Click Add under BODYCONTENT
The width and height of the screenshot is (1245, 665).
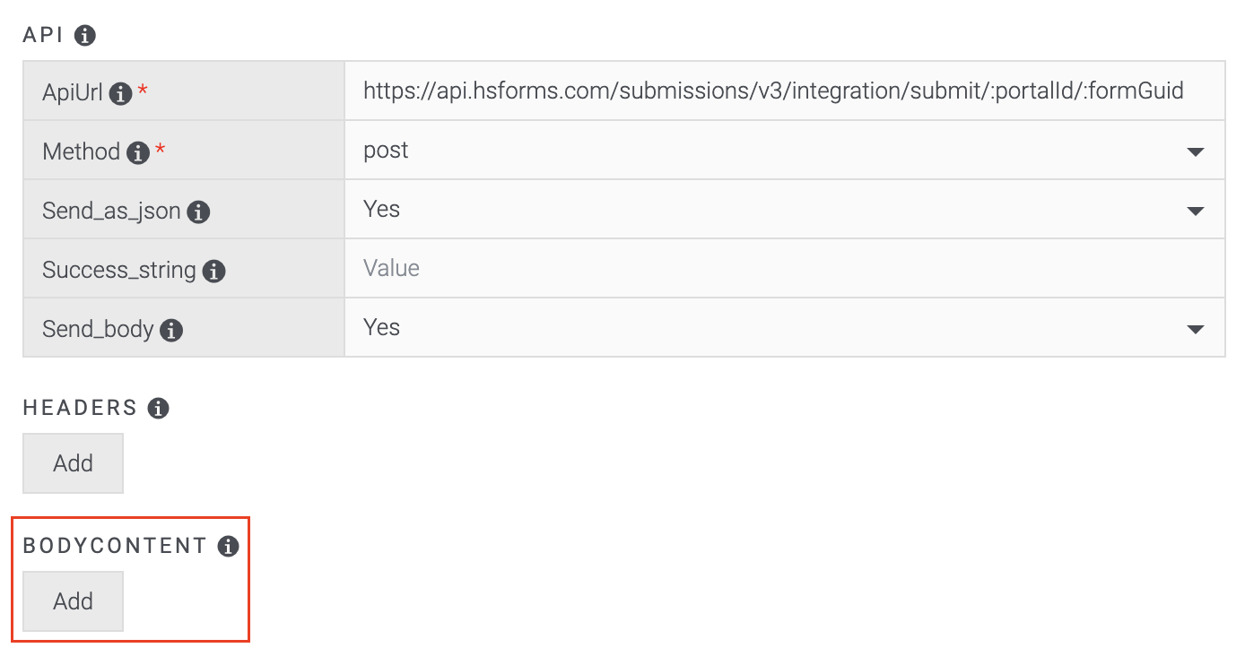(73, 601)
